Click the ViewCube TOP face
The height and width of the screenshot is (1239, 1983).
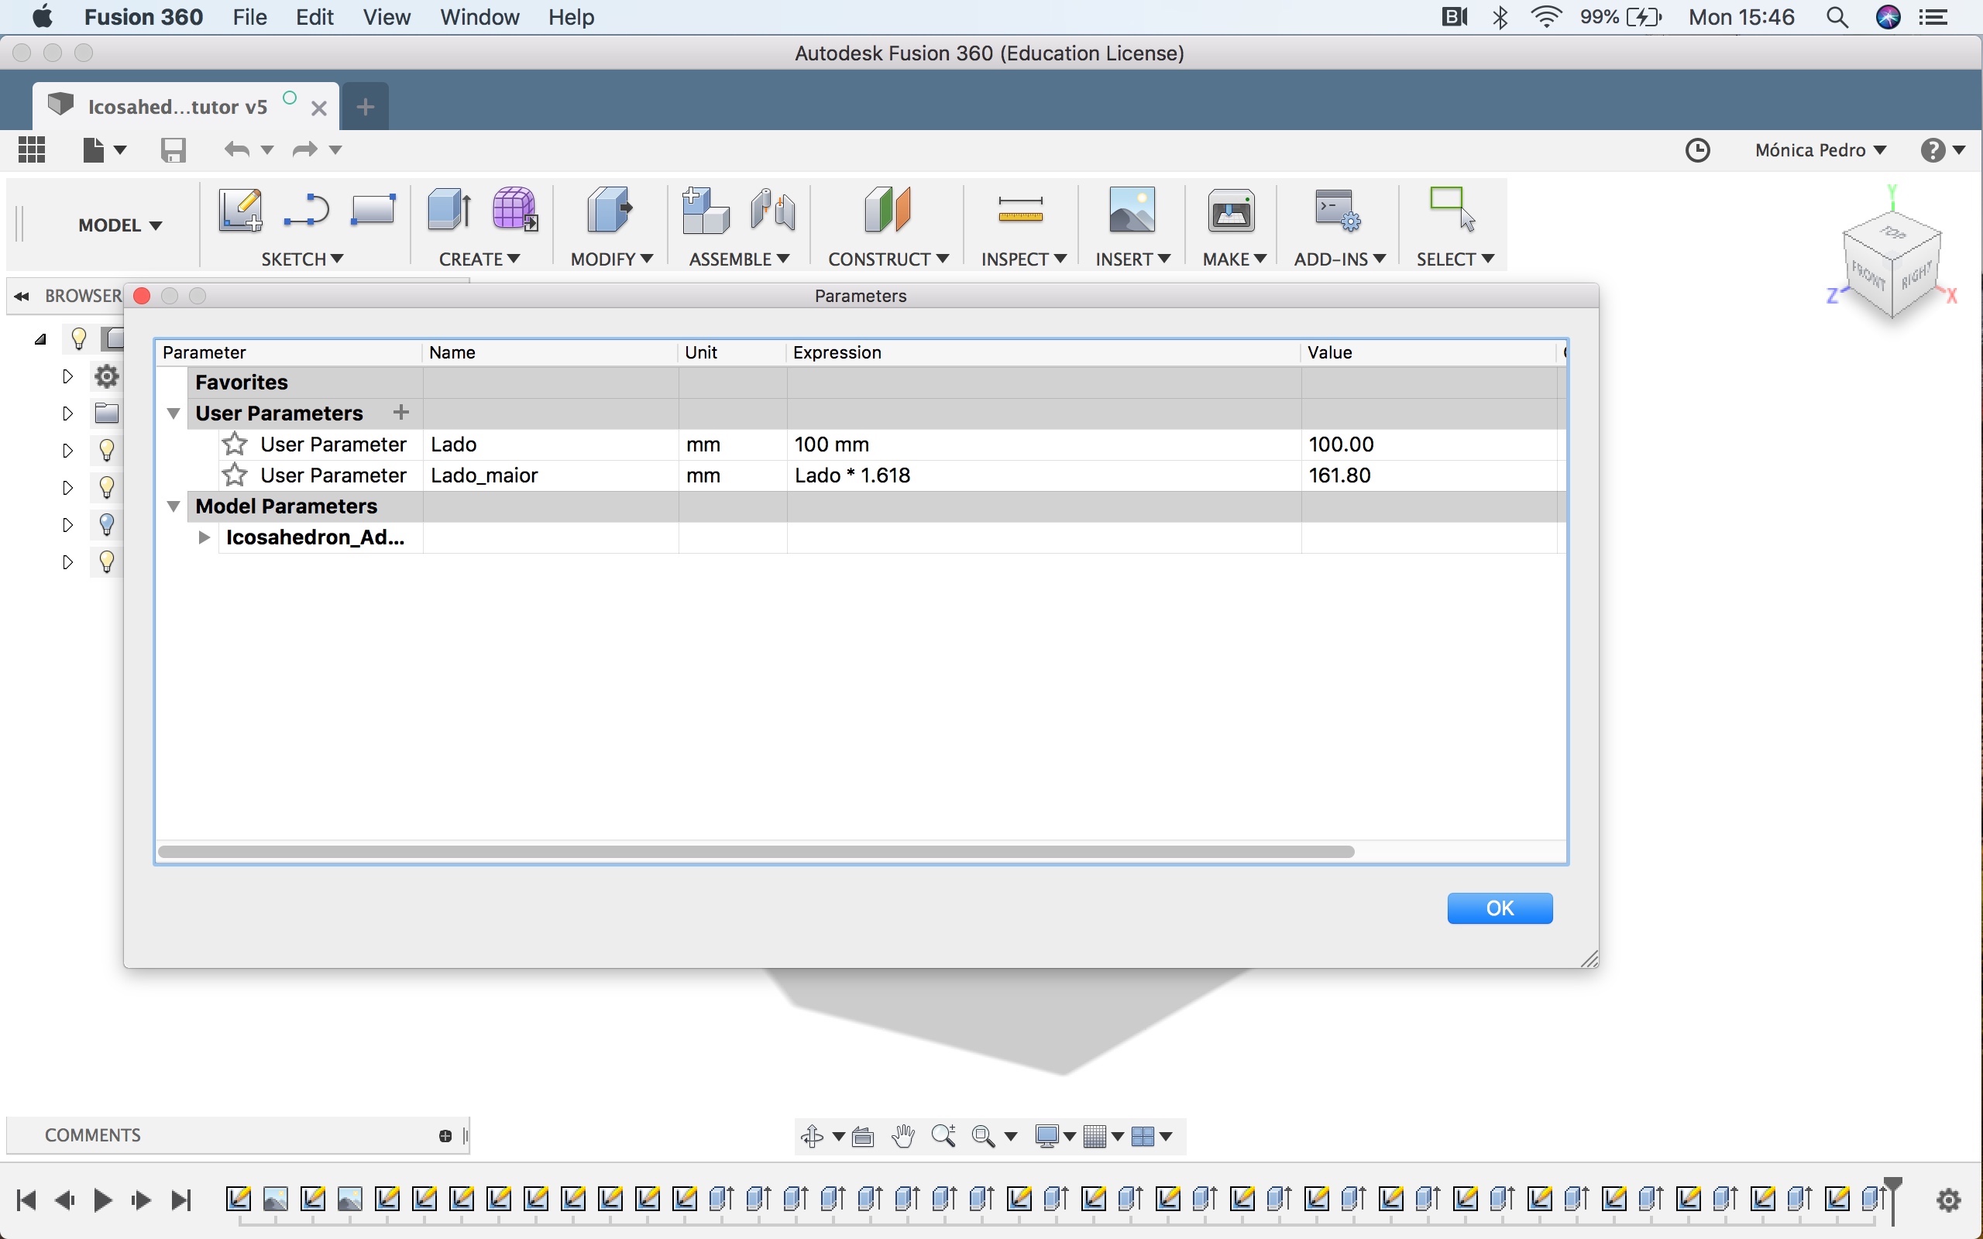pos(1893,233)
